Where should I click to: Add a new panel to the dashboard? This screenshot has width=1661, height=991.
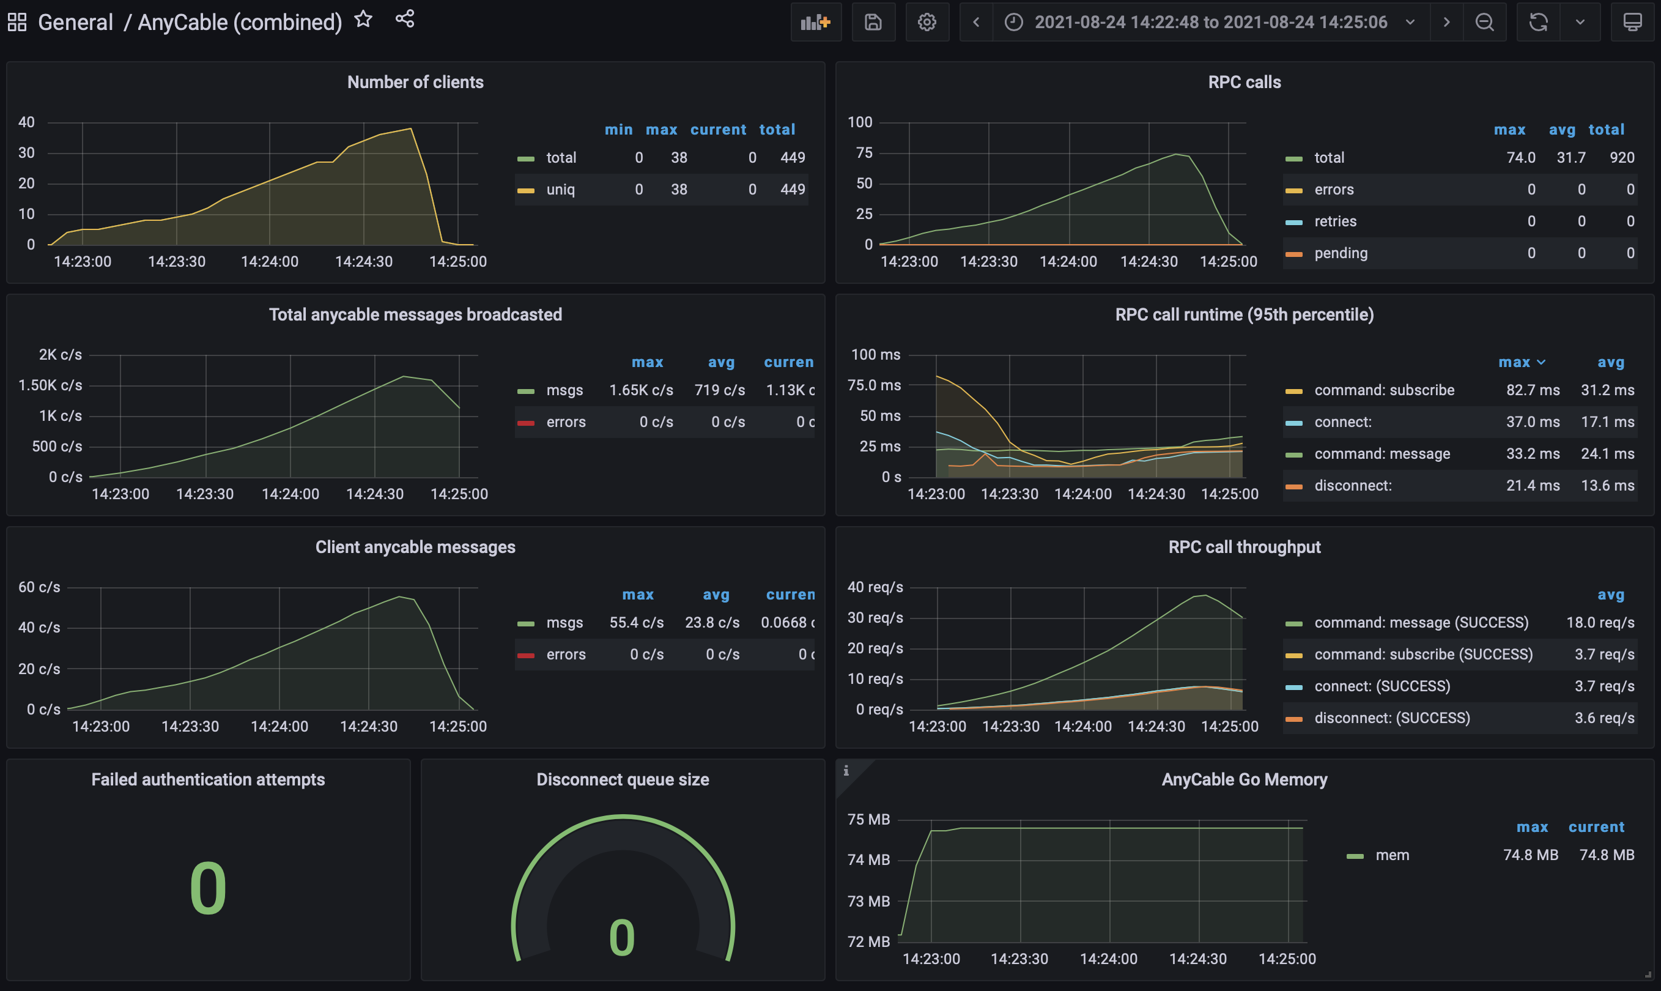pos(816,21)
